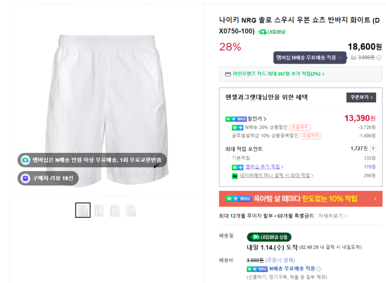Image resolution: width=386 pixels, height=283 pixels.
Task: Click the info icon beside crossed-out 3,000원 price
Action: [x=379, y=58]
